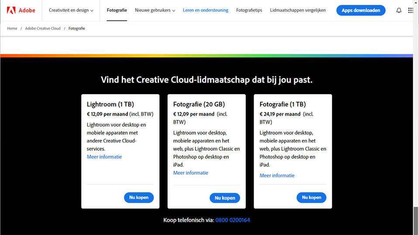The height and width of the screenshot is (235, 419).
Task: Call the phone number 0800 0200164
Action: click(x=233, y=220)
